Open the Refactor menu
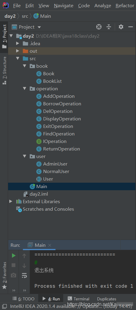Image resolution: width=136 pixels, height=310 pixels. point(125,6)
